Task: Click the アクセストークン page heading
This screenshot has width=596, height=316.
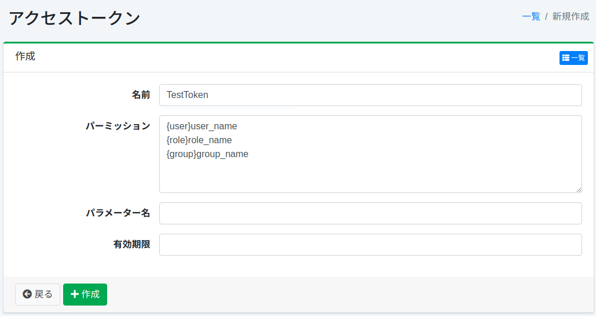Action: coord(74,18)
